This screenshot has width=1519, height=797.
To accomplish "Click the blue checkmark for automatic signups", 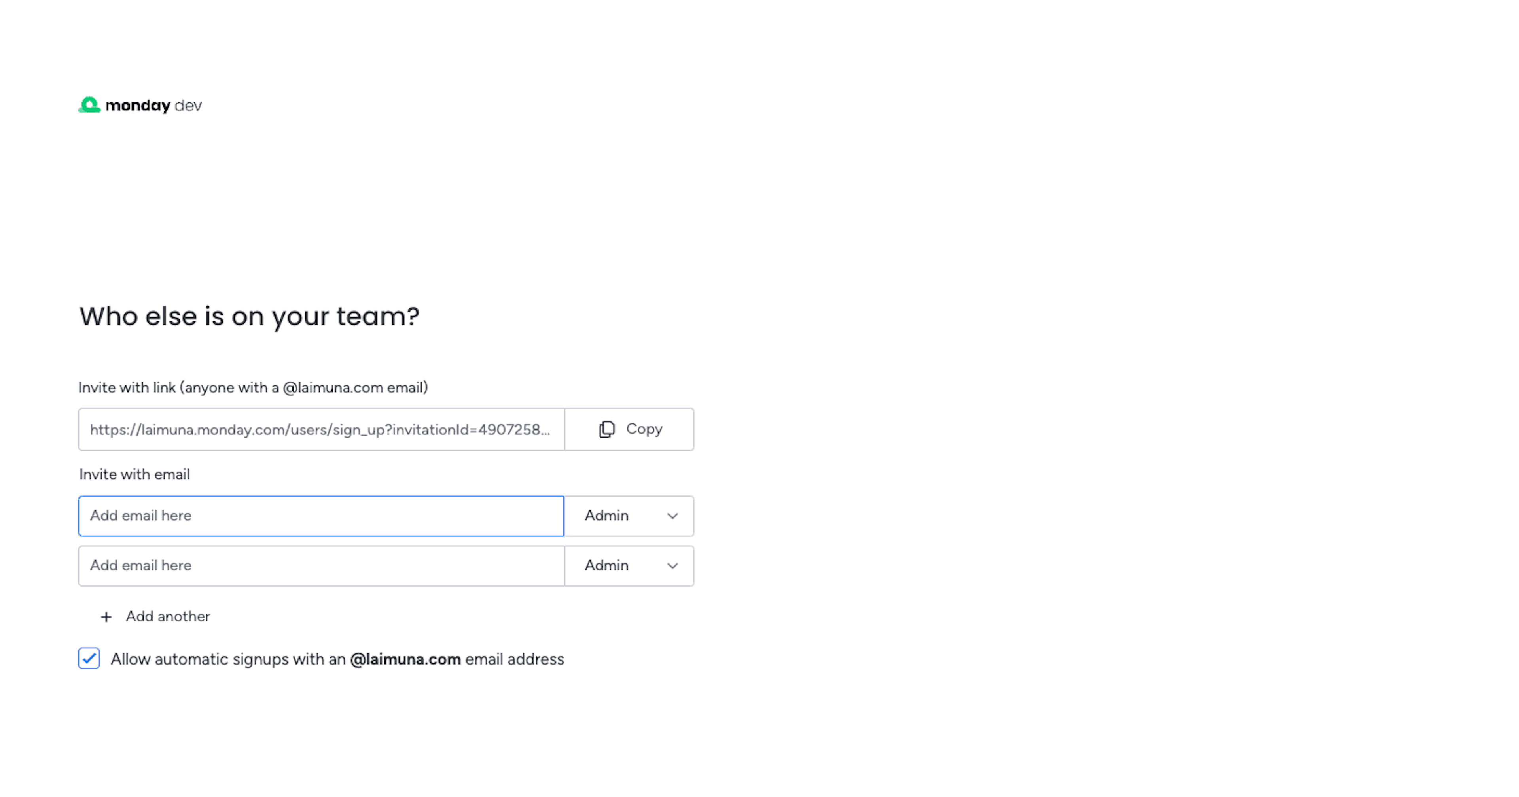I will click(x=89, y=659).
